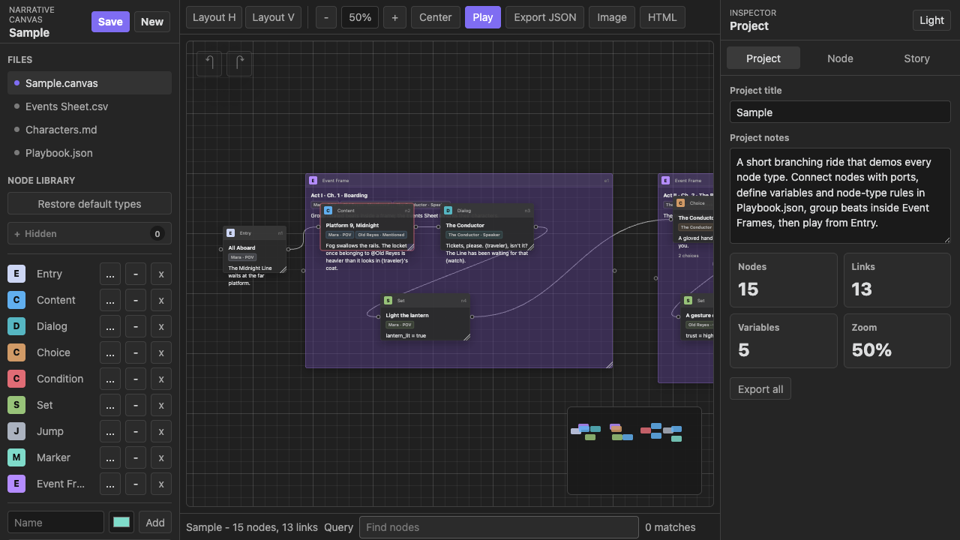The width and height of the screenshot is (960, 540).
Task: Click the Zoom 50% stat card
Action: [x=897, y=340]
